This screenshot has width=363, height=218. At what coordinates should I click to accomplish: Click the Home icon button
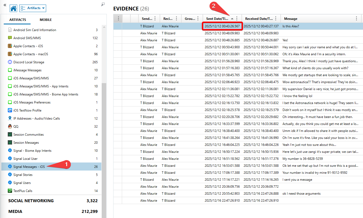(13, 8)
